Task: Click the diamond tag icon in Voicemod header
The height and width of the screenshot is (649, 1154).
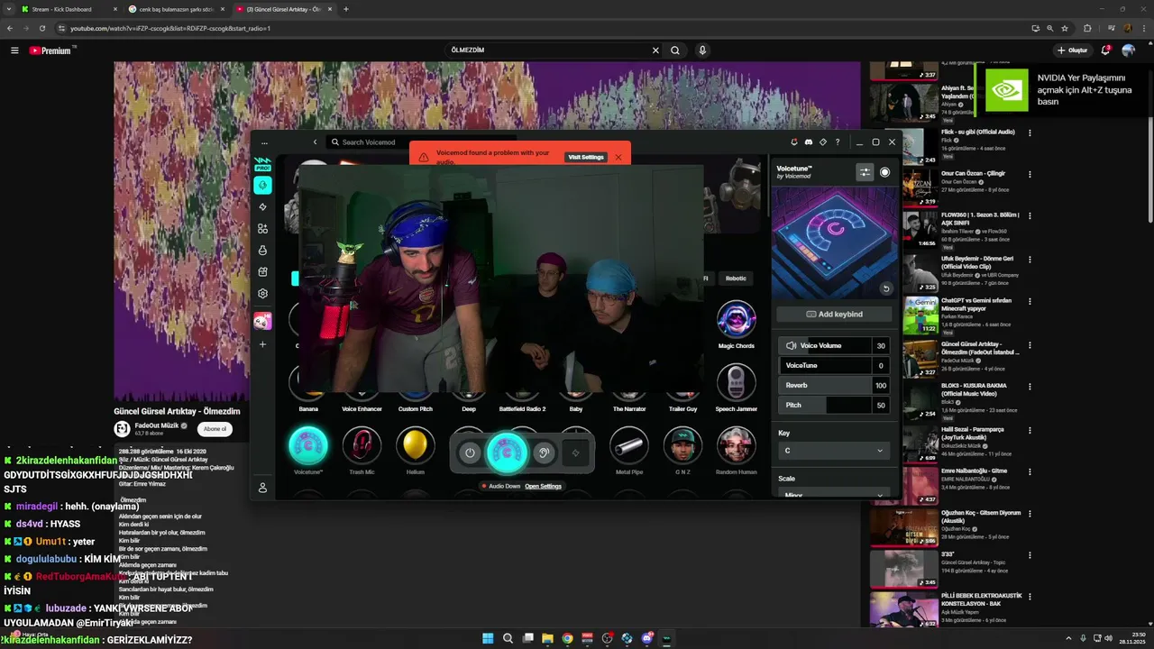Action: coord(823,142)
